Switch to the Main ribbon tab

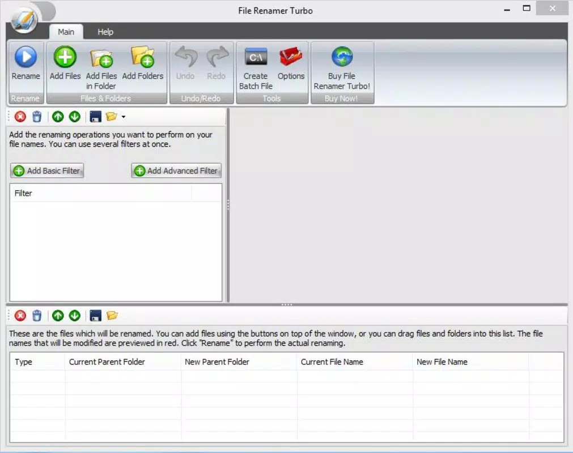66,32
